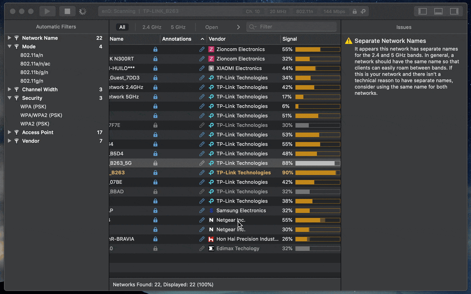Edit annotation pencil for K N300RT row
This screenshot has height=294, width=471.
point(202,59)
